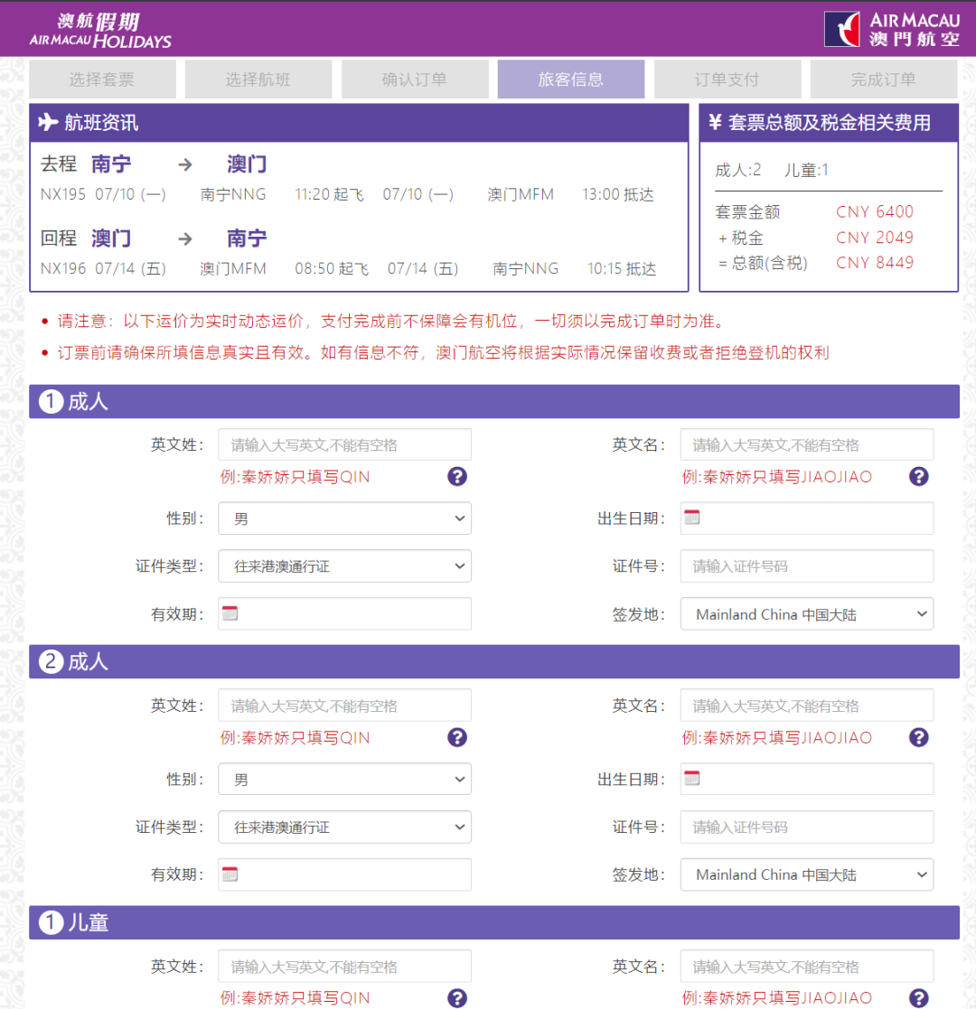Click the ①儿童 section header
Screen dimensions: 976x1009
pyautogui.click(x=493, y=922)
